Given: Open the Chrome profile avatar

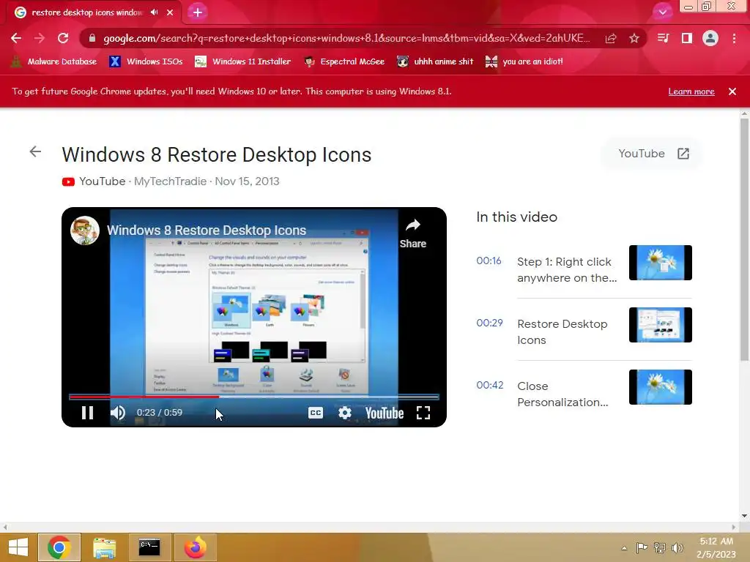Looking at the screenshot, I should pyautogui.click(x=710, y=38).
